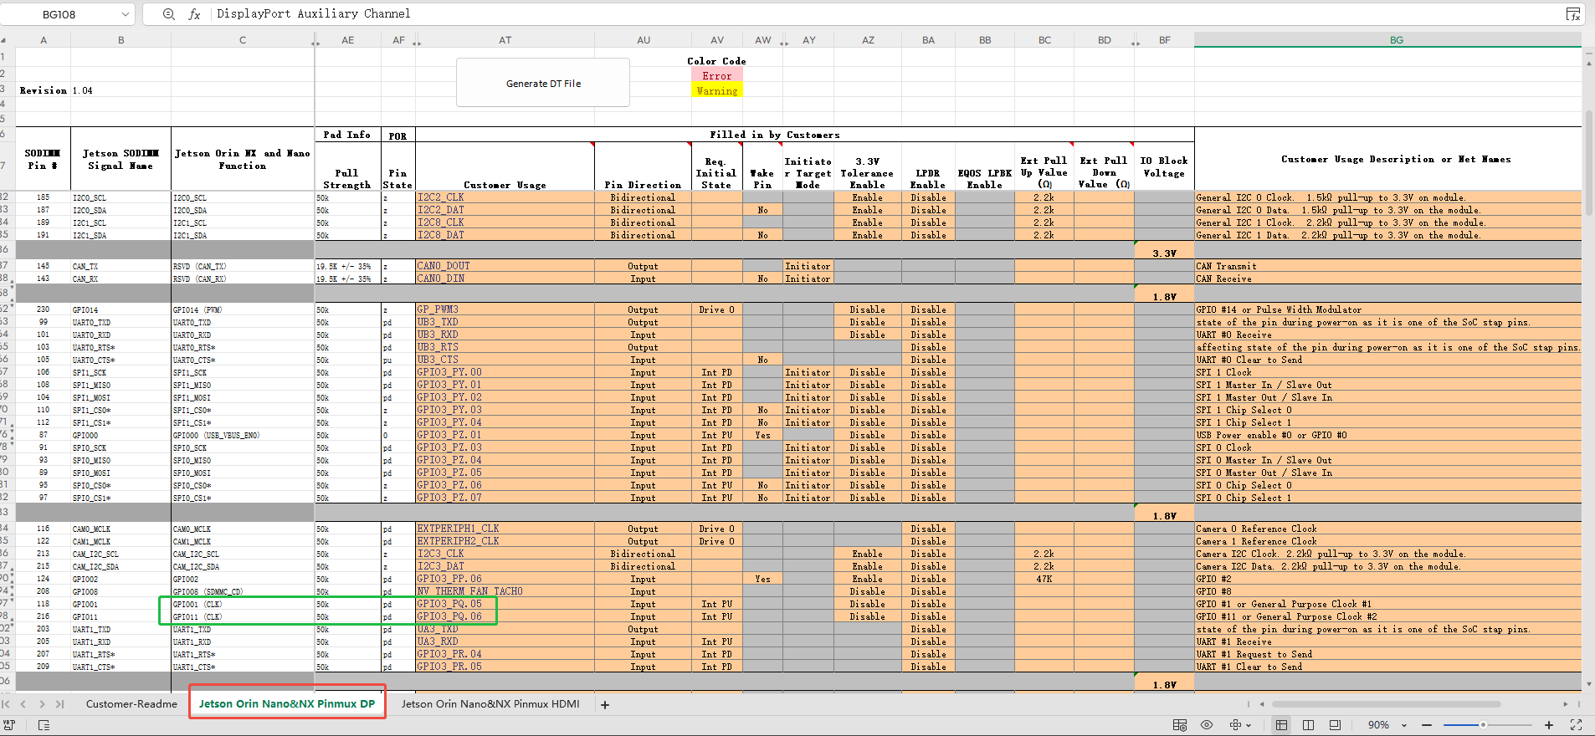Click the select-all corner triangle
The image size is (1595, 736).
pos(4,39)
